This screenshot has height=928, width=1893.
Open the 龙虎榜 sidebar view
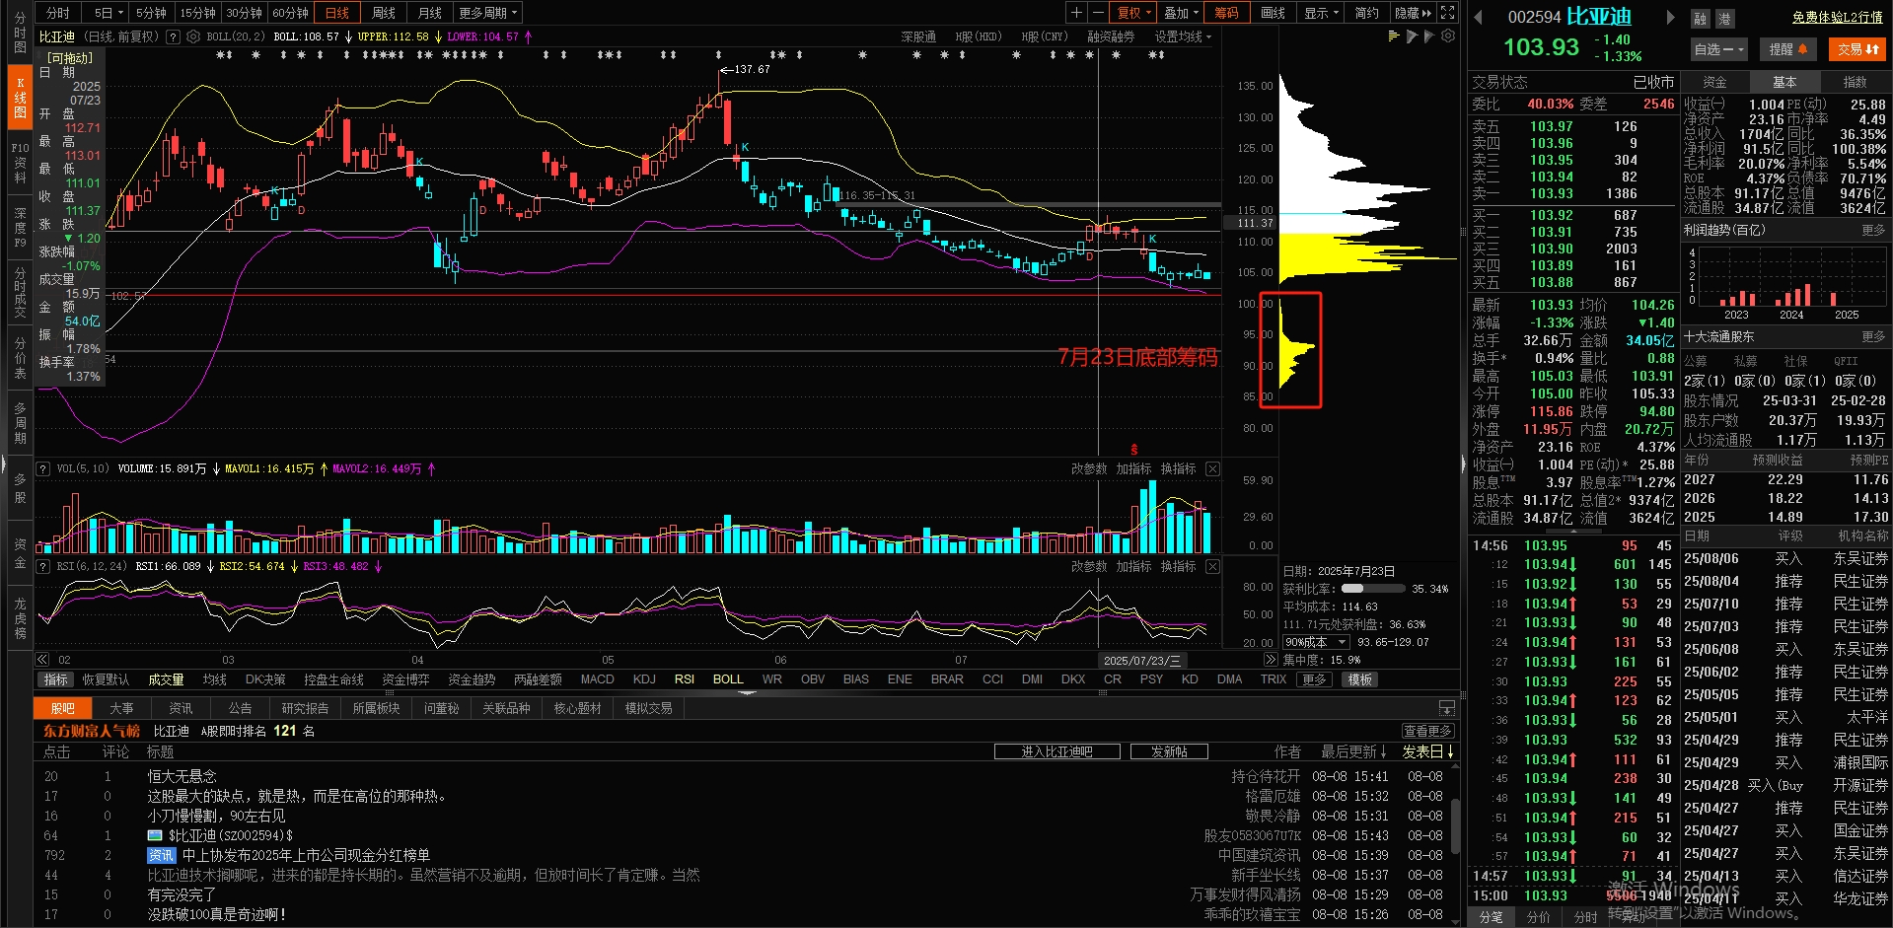click(x=20, y=618)
